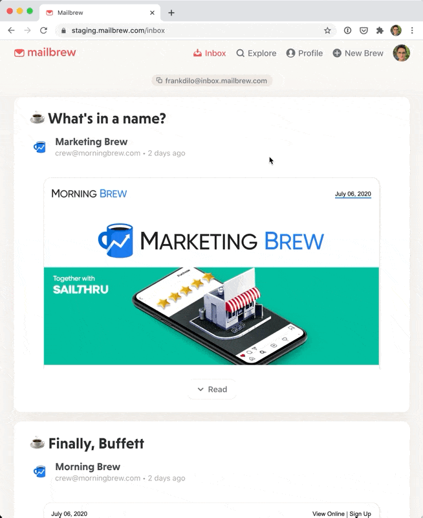Click the Morning Brew sender name
Viewport: 423px width, 518px height.
click(88, 467)
